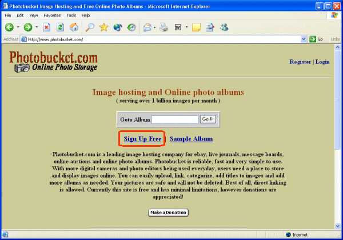Open the Tools menu
The height and width of the screenshot is (240, 343).
click(x=71, y=15)
